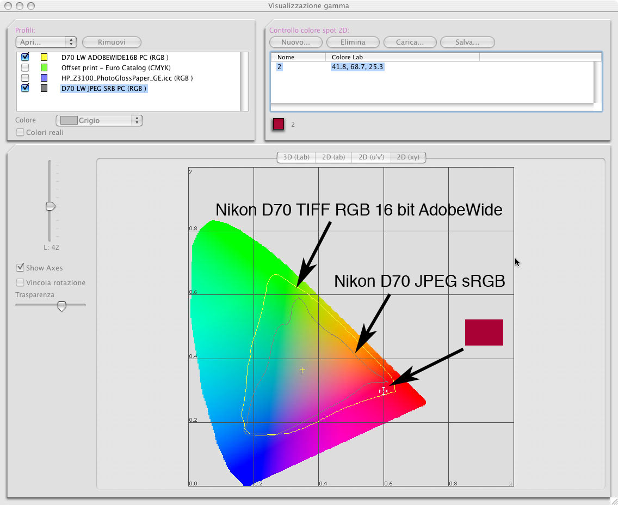Switch to the 2D (xy) tab

(x=408, y=157)
